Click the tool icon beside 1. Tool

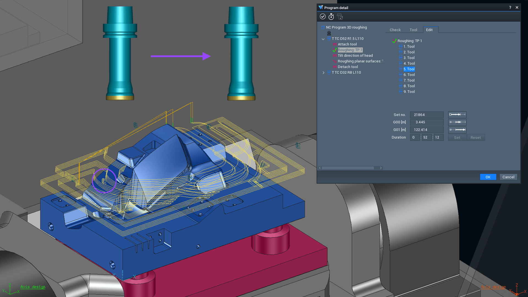400,47
